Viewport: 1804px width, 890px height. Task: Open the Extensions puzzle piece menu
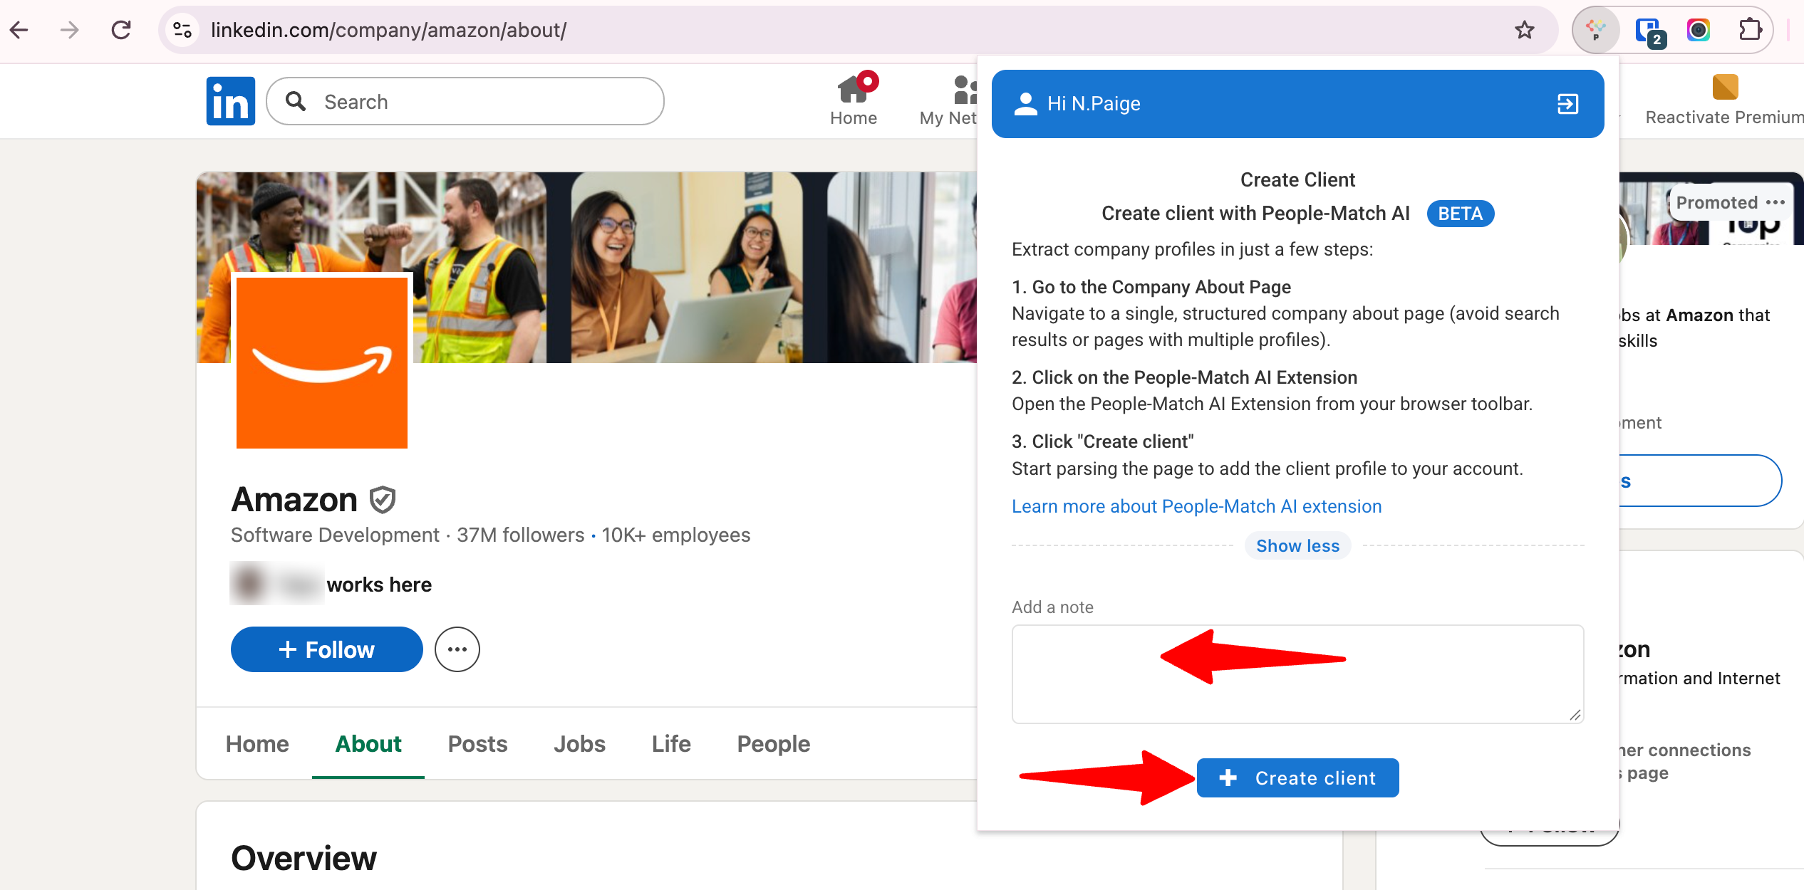pos(1750,30)
